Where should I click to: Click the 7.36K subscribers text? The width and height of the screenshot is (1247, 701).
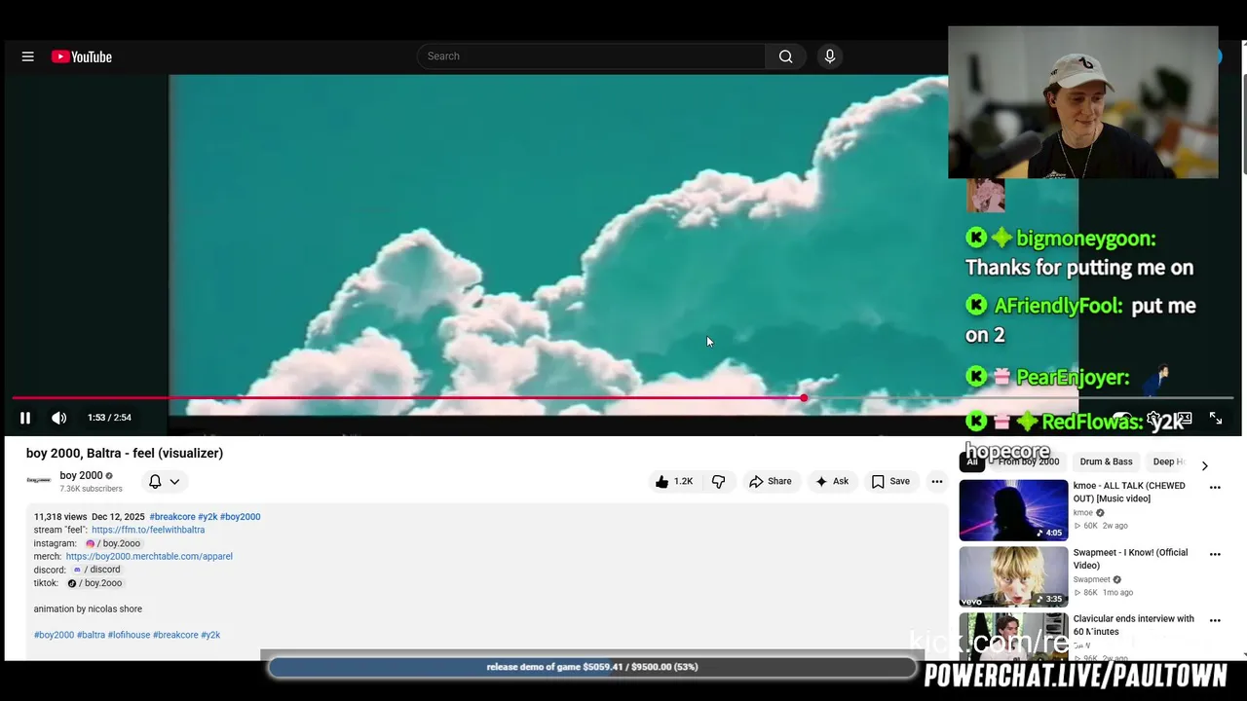pos(91,489)
